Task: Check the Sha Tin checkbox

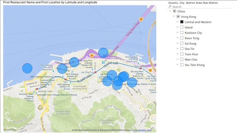Action: (182, 48)
